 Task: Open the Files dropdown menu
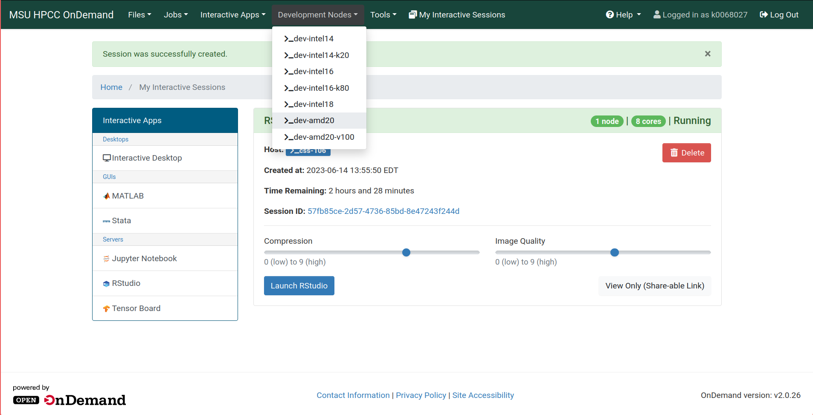click(x=139, y=14)
